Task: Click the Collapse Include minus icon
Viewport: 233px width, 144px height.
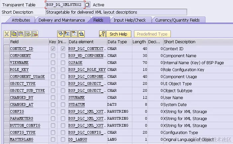Action: click(x=74, y=34)
